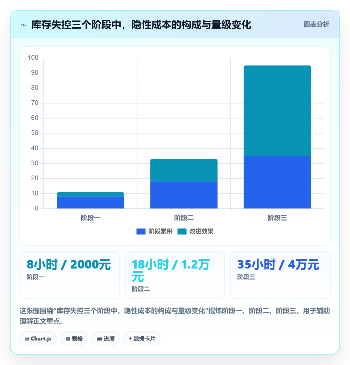Click the 数据卡片 tag
The height and width of the screenshot is (365, 350).
tap(142, 338)
